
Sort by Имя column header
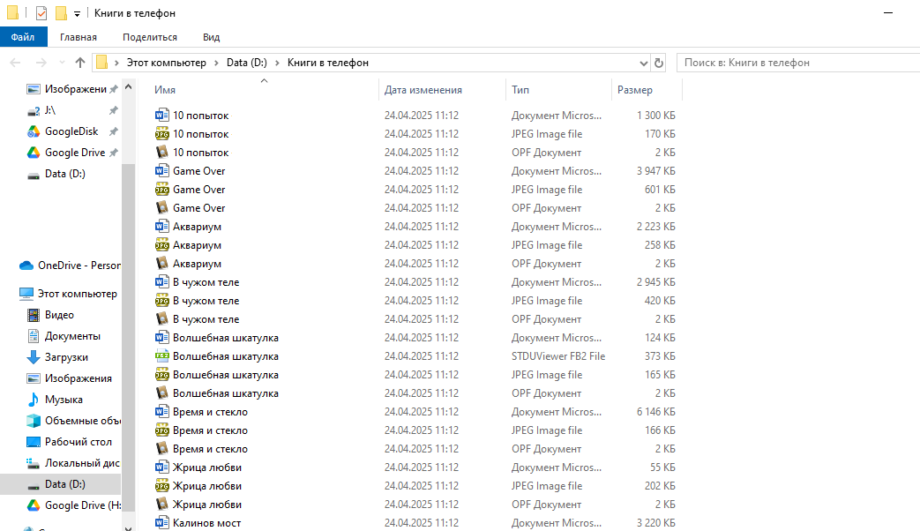(165, 90)
